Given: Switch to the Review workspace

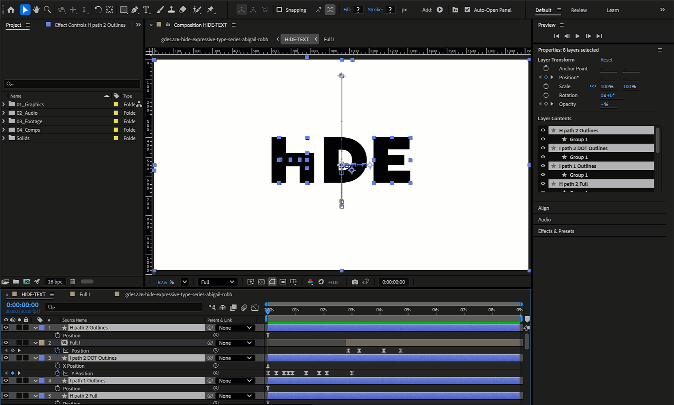Looking at the screenshot, I should click(x=579, y=10).
